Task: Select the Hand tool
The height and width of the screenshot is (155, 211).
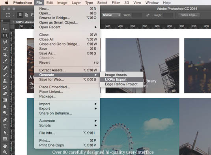Action: (5, 146)
